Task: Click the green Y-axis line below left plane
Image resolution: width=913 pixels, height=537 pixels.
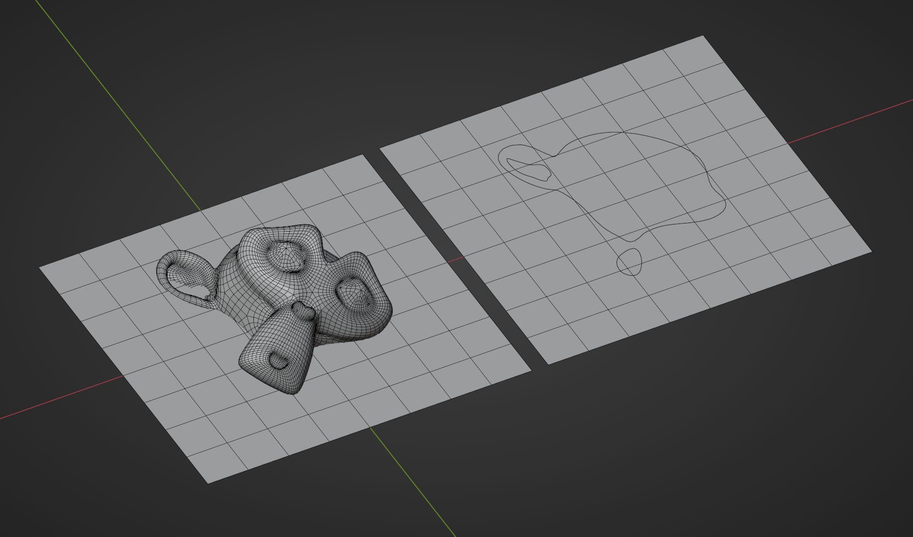Action: [412, 481]
